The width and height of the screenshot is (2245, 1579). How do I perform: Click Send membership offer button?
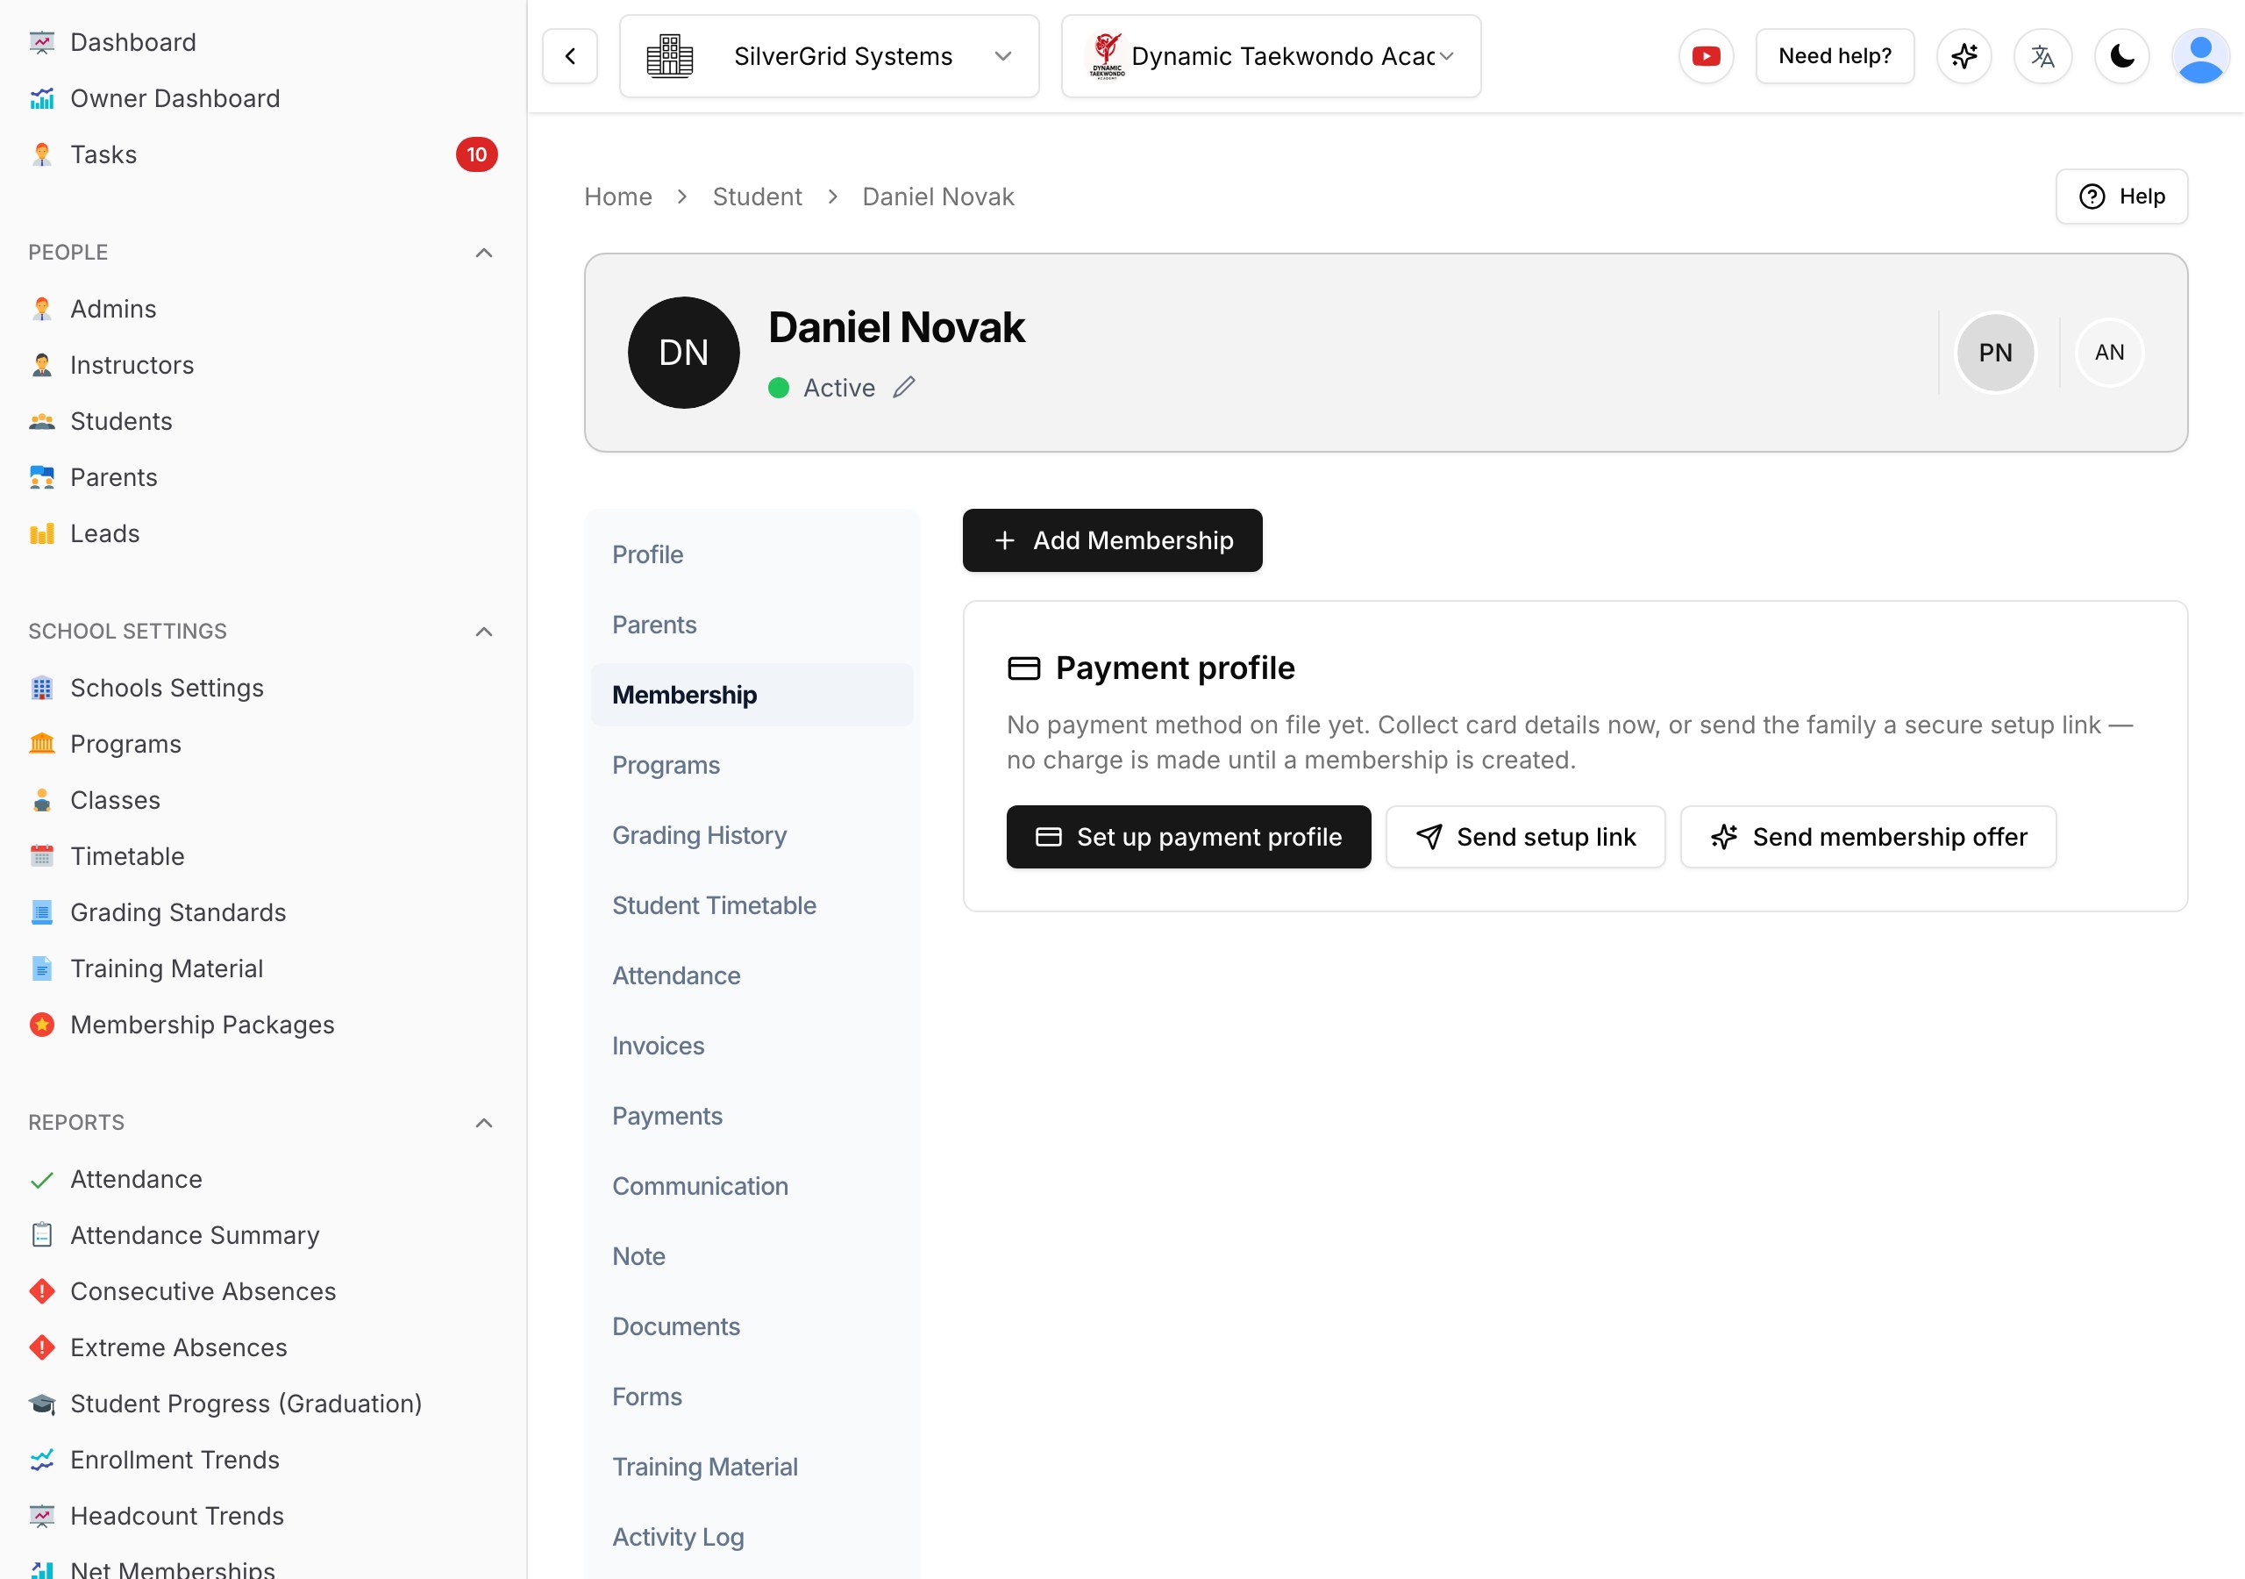(1869, 838)
